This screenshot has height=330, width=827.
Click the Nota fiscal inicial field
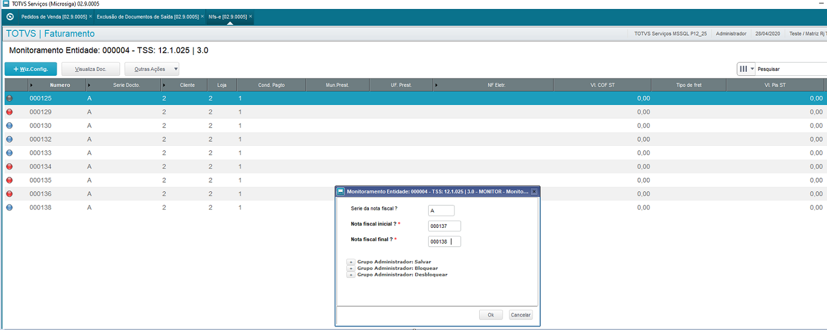444,226
